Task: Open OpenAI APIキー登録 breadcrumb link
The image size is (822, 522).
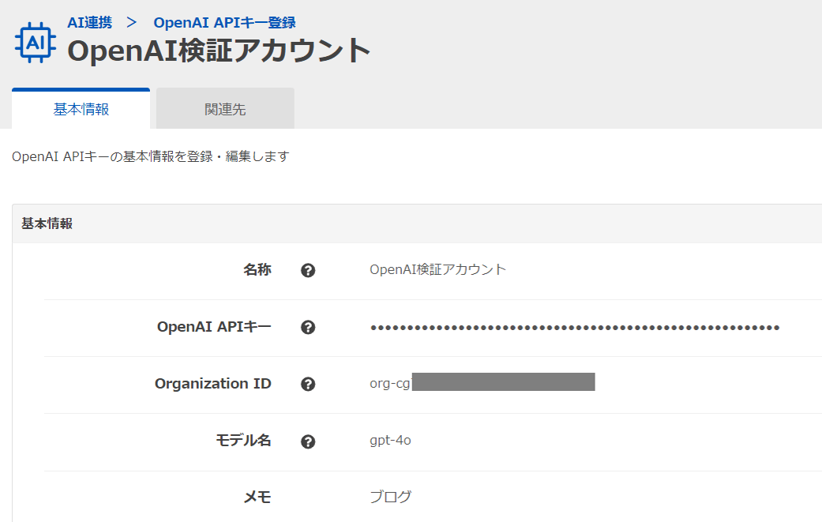Action: click(224, 23)
